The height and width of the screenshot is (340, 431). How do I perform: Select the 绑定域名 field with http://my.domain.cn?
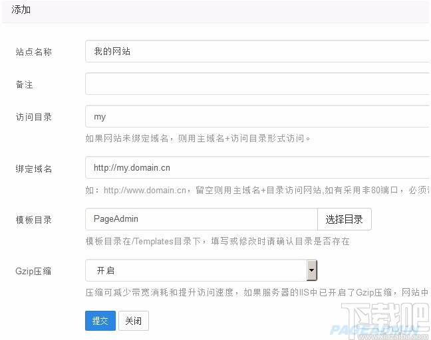(258, 167)
